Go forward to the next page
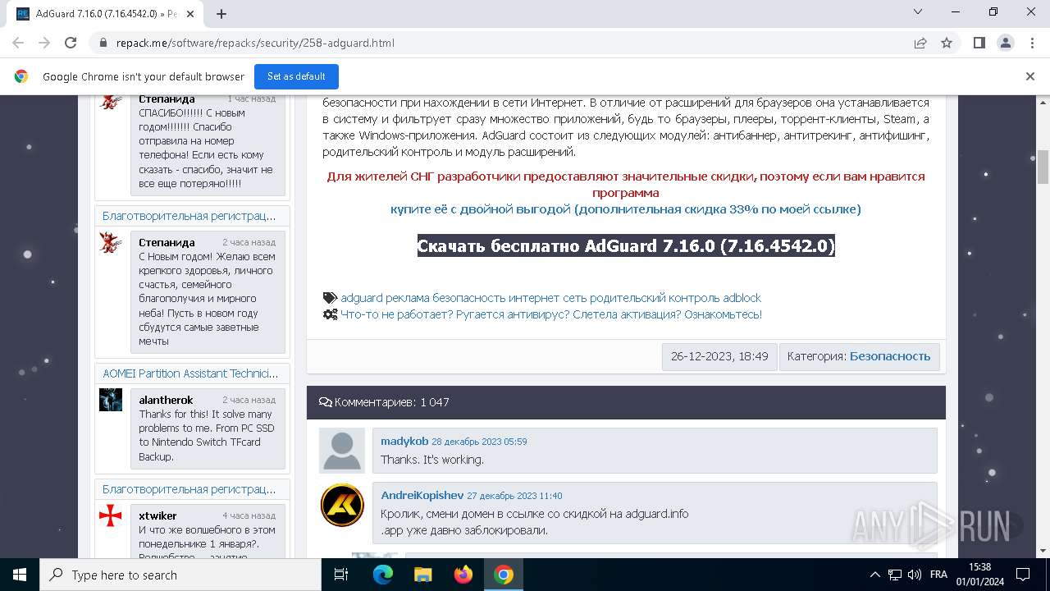The image size is (1050, 591). coord(44,43)
